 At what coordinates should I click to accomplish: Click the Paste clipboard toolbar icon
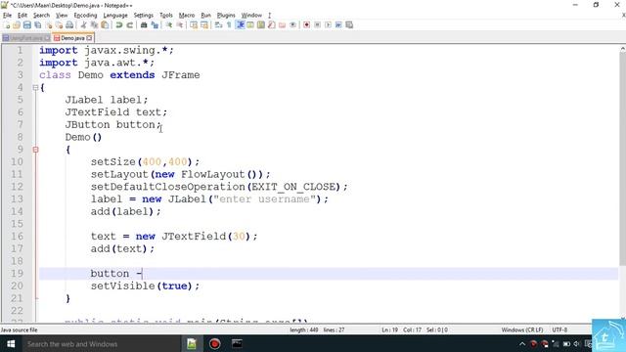point(105,25)
